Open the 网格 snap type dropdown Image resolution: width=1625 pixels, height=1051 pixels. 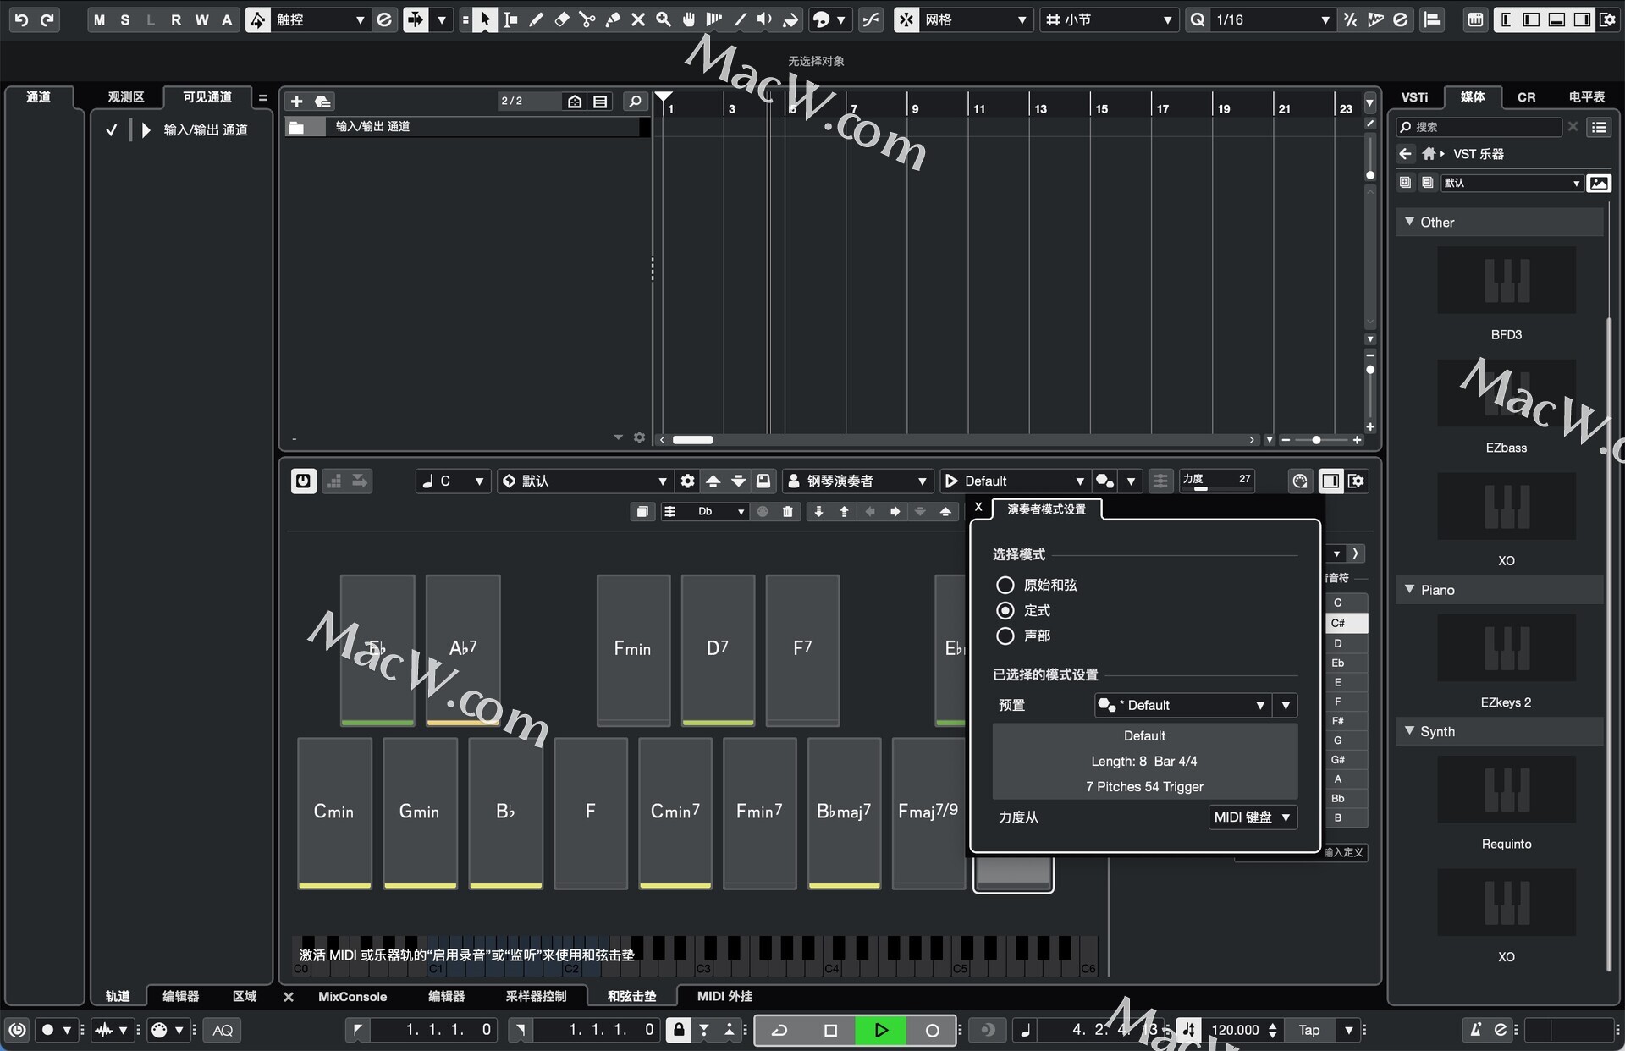[x=976, y=19]
